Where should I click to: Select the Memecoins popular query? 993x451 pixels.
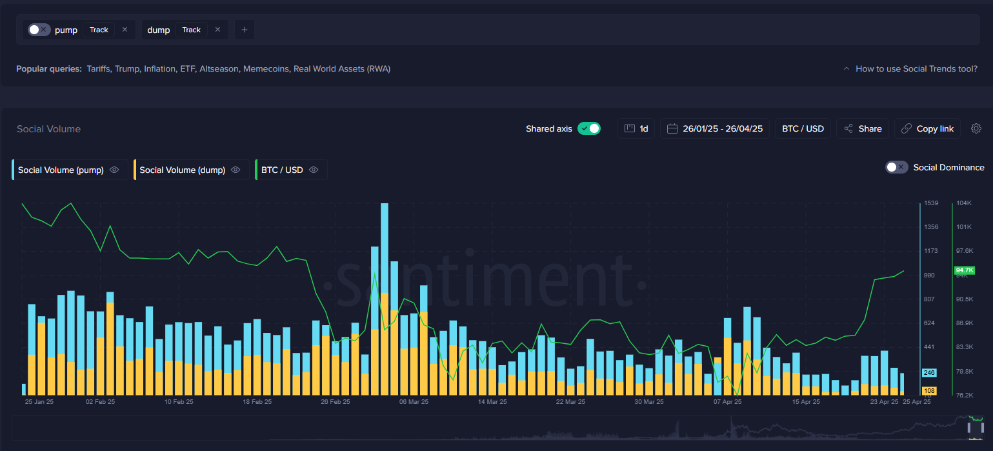point(266,68)
